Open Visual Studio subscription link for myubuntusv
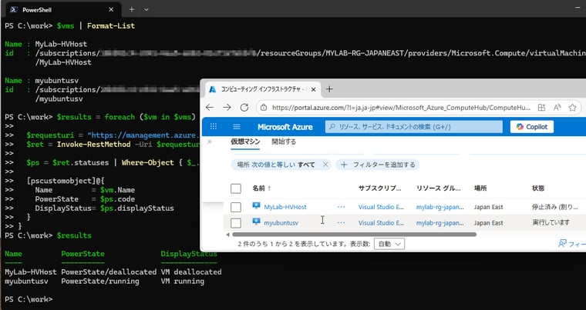The image size is (586, 310). point(381,223)
